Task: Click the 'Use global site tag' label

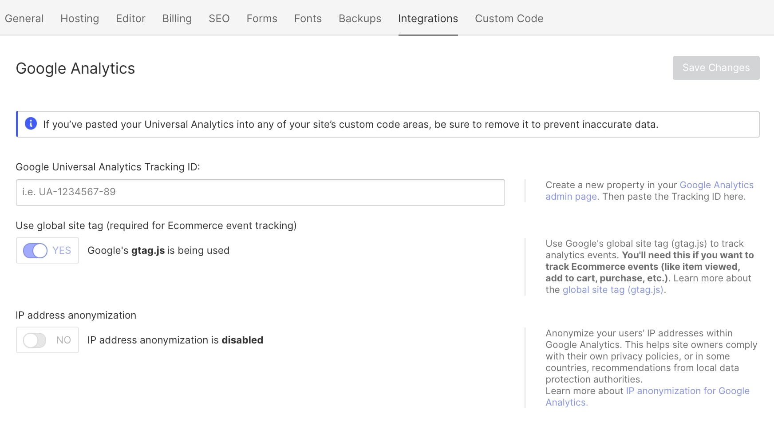Action: (x=156, y=225)
